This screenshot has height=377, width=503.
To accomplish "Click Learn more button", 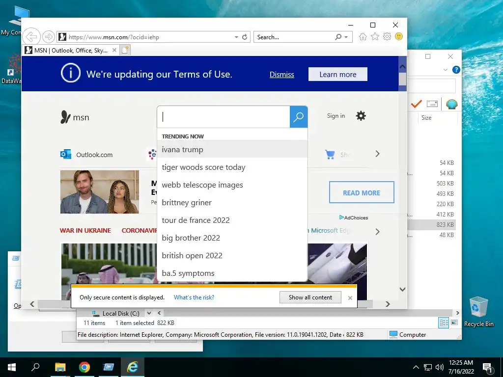I will click(x=338, y=75).
